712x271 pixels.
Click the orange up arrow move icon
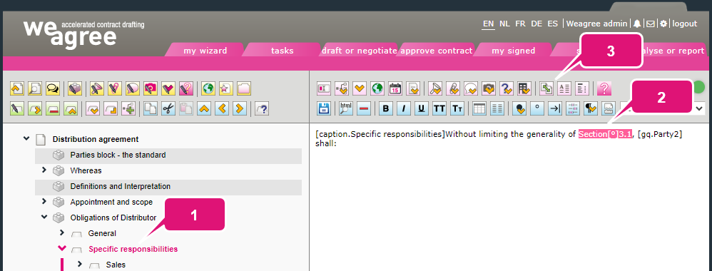(x=204, y=108)
